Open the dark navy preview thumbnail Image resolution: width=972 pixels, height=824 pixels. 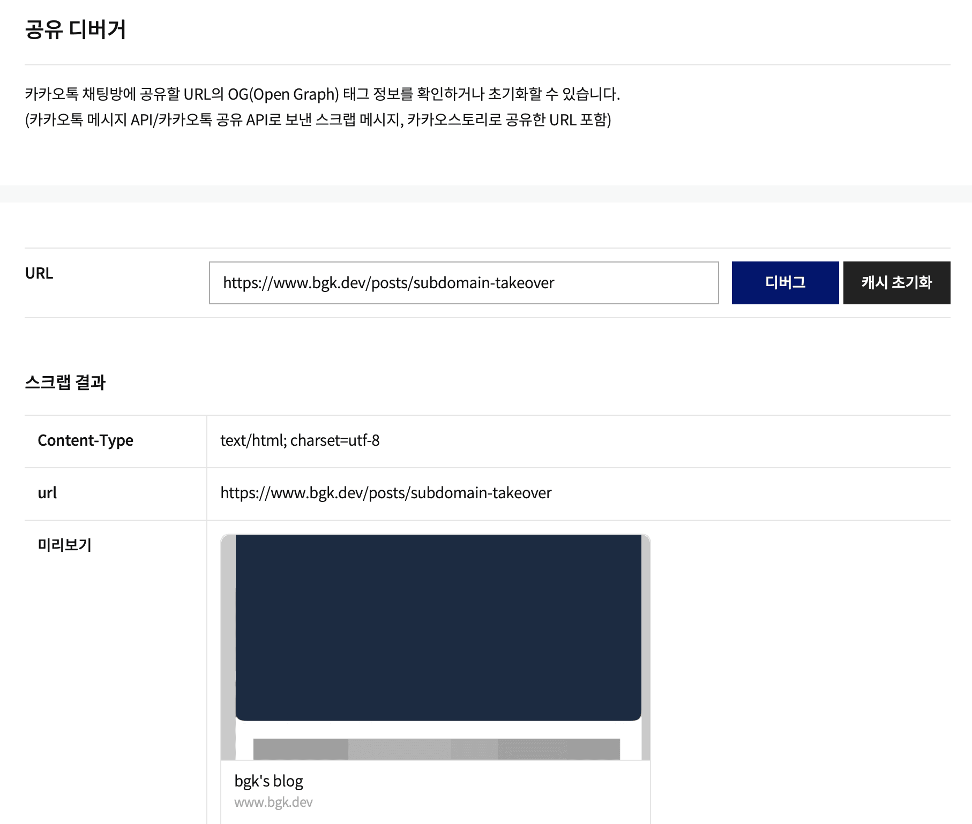click(438, 627)
